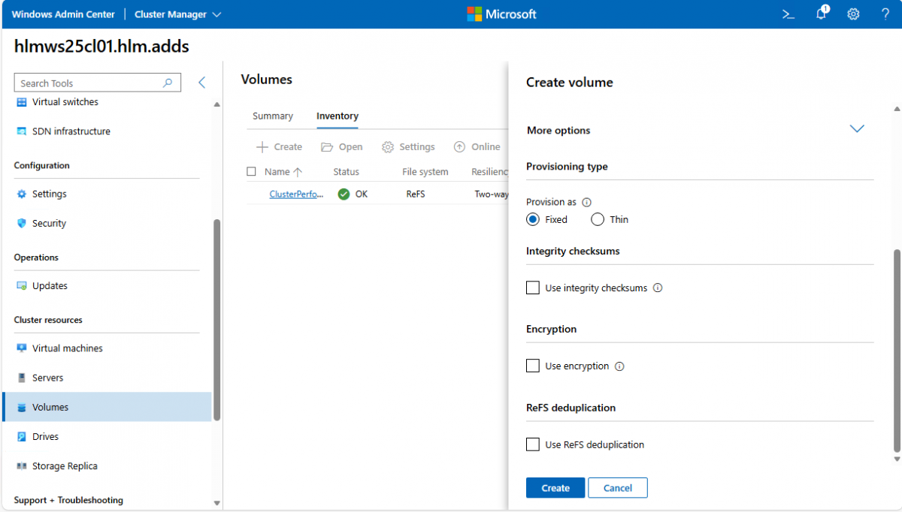Image resolution: width=902 pixels, height=512 pixels.
Task: Switch to the Summary tab
Action: click(272, 116)
